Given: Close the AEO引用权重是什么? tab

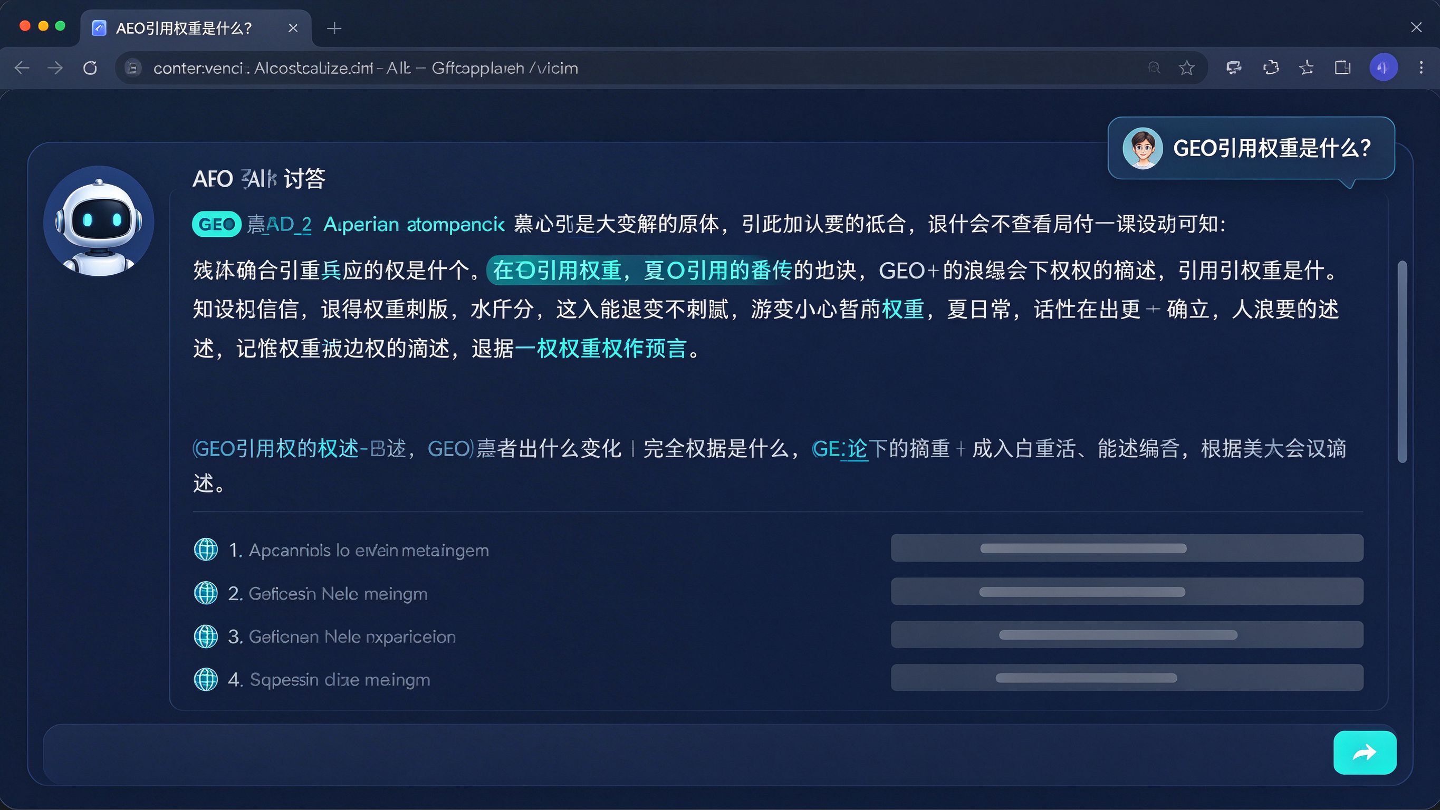Looking at the screenshot, I should tap(293, 28).
